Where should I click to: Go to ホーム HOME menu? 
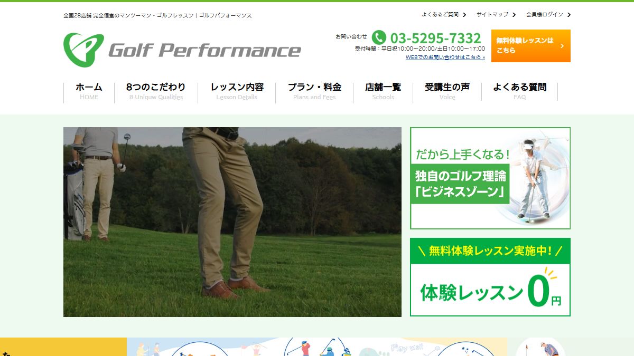[x=89, y=92]
